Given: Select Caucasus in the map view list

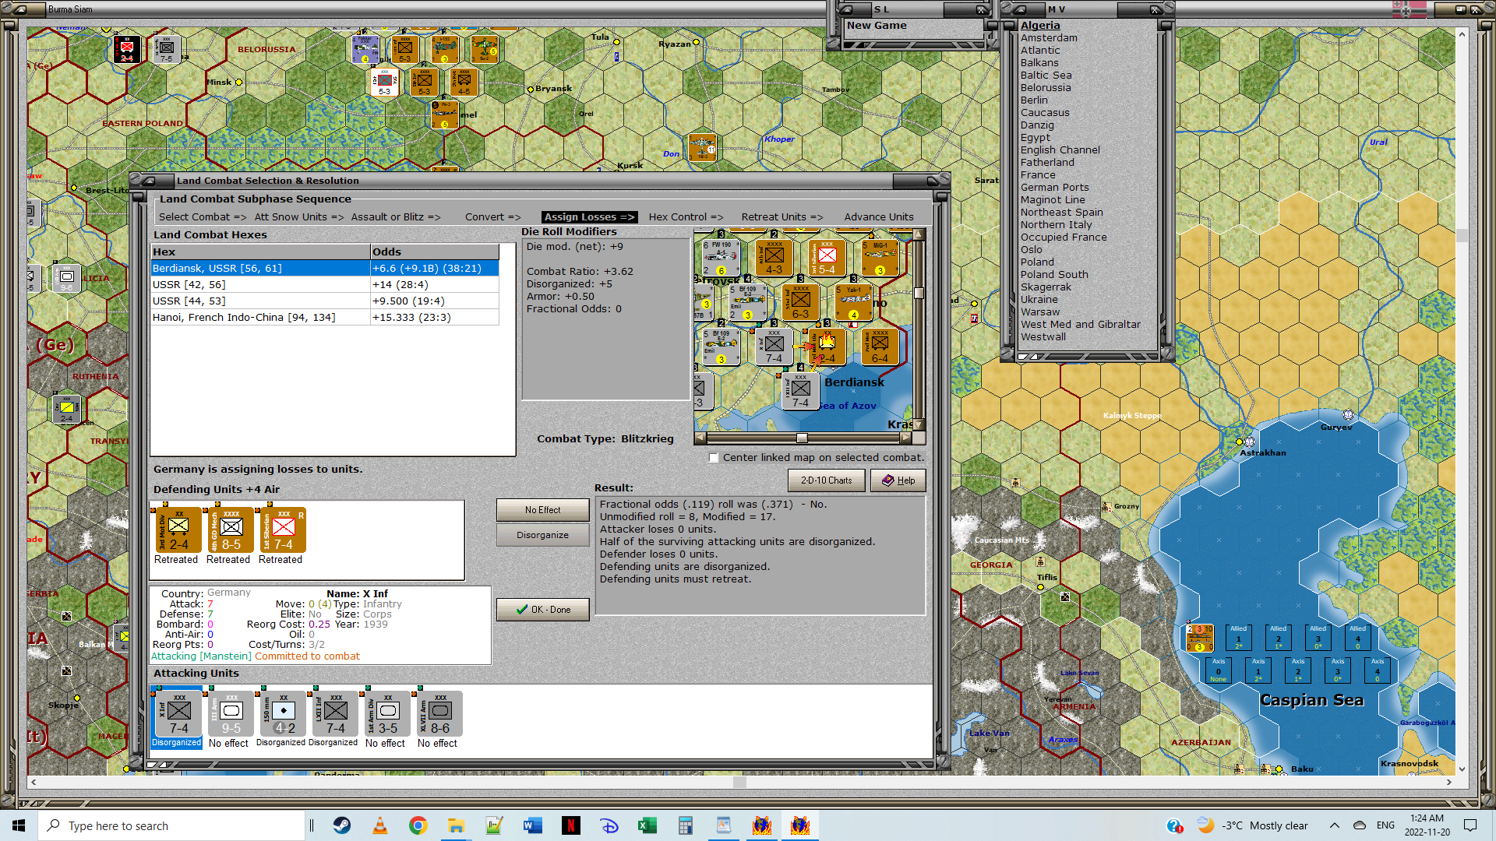Looking at the screenshot, I should click(x=1045, y=112).
